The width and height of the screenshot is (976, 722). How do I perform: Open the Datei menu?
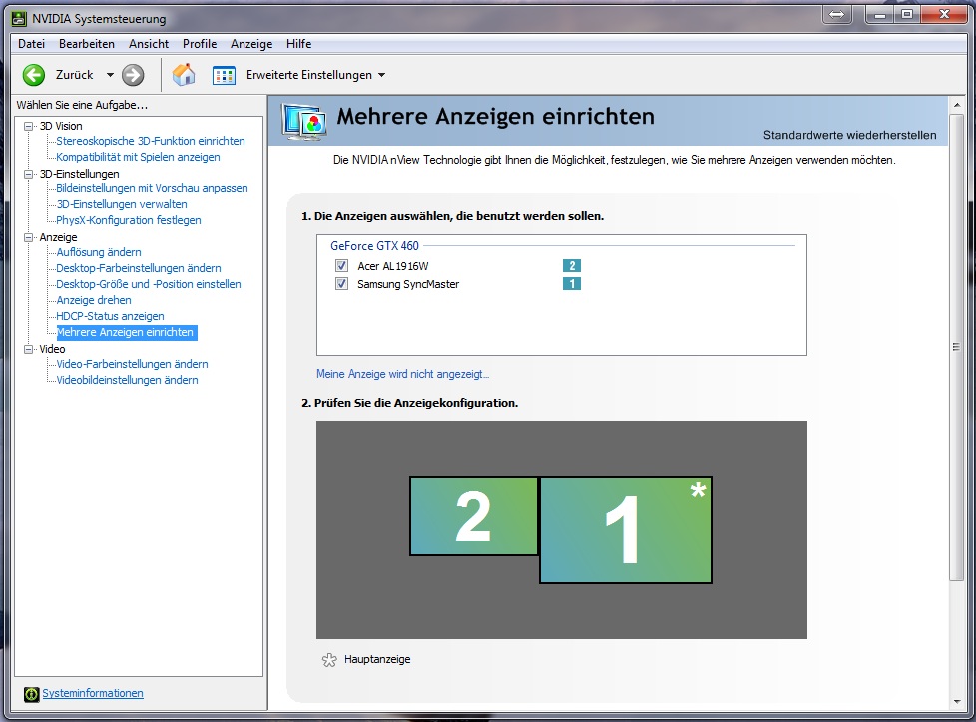(x=31, y=44)
